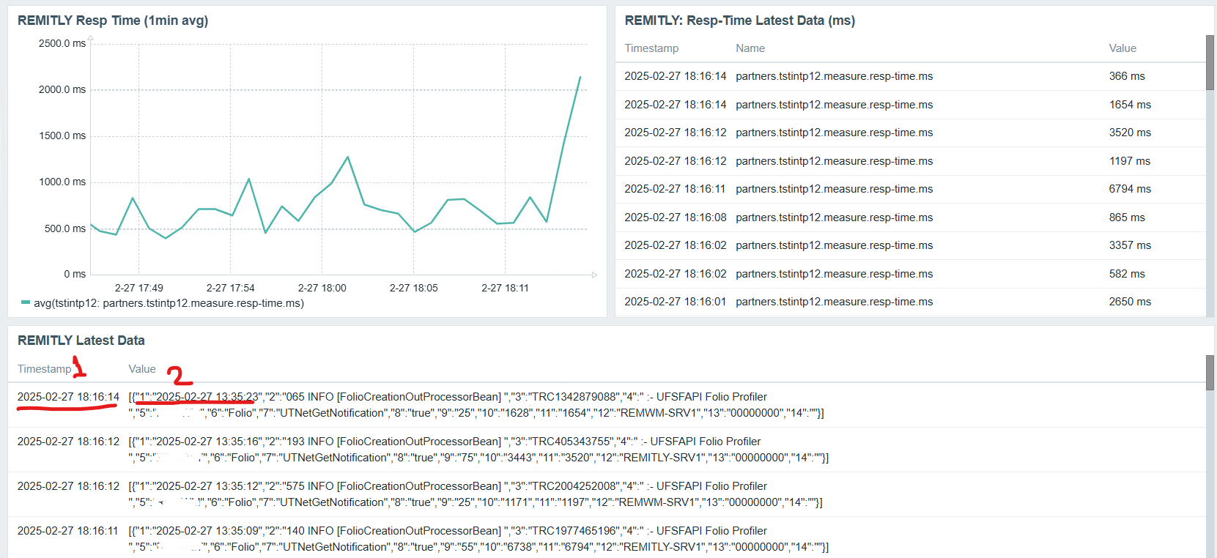The image size is (1217, 558).
Task: Click the Resp-Time table scrollbar thumb
Action: pyautogui.click(x=1210, y=63)
